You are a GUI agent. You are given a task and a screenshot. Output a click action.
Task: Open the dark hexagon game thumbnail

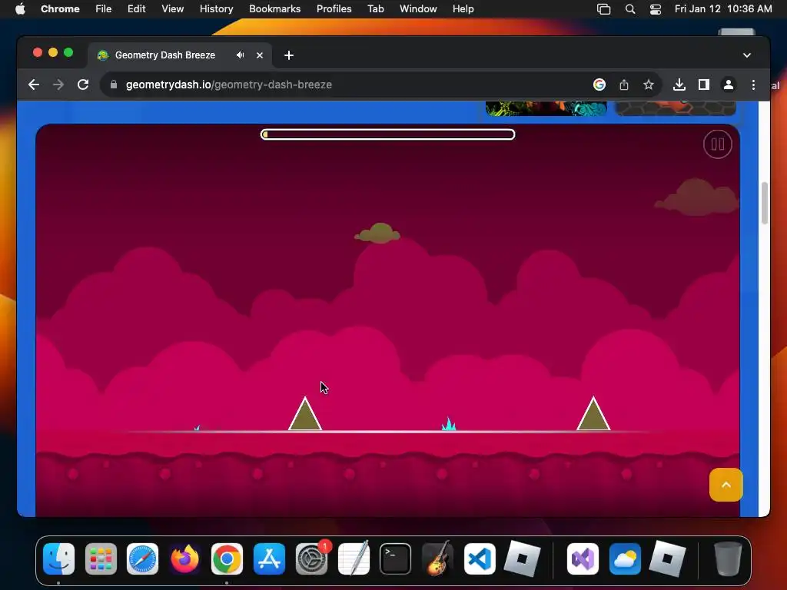coord(676,108)
